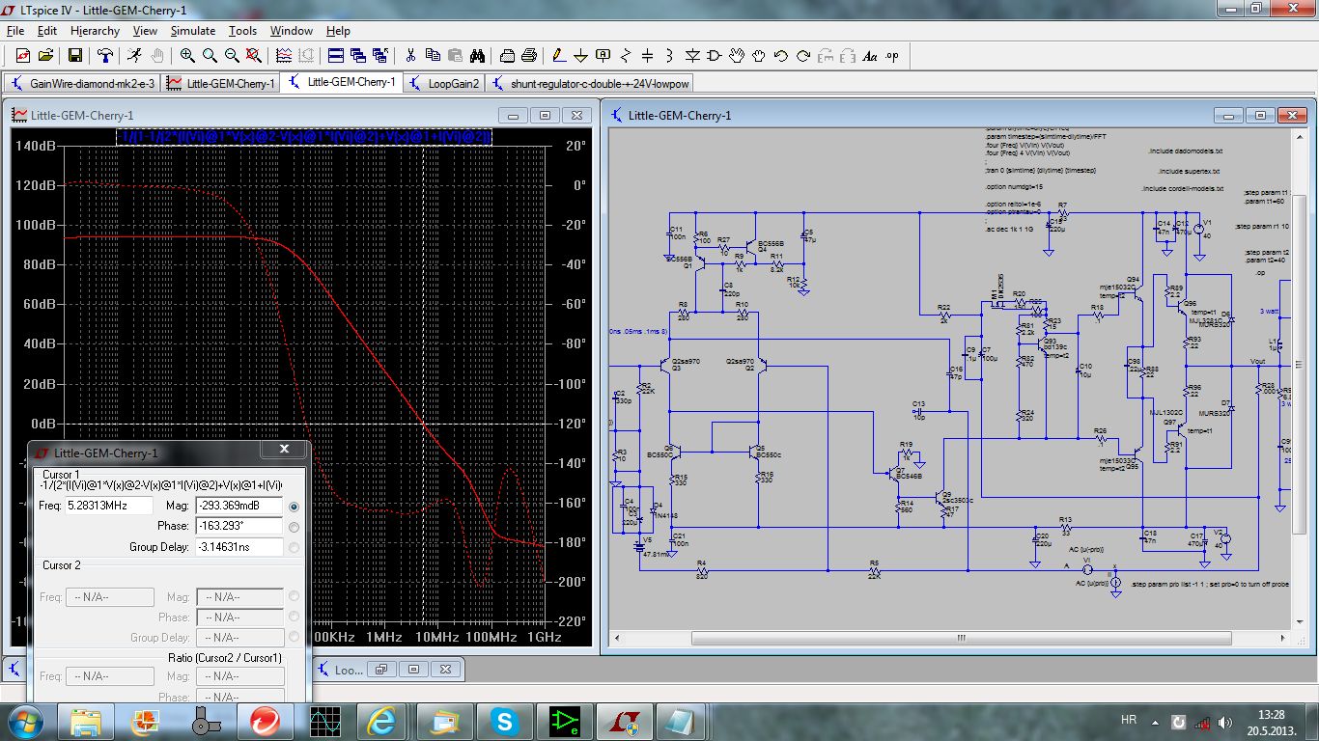Viewport: 1319px width, 741px height.
Task: Switch to the GainWire-diamond-mk2-e-3 tab
Action: click(x=83, y=83)
